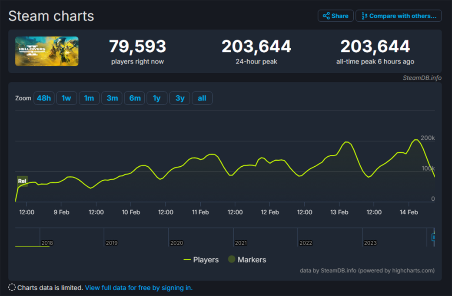Click the 14 Feb axis label
The width and height of the screenshot is (452, 296).
coord(409,212)
